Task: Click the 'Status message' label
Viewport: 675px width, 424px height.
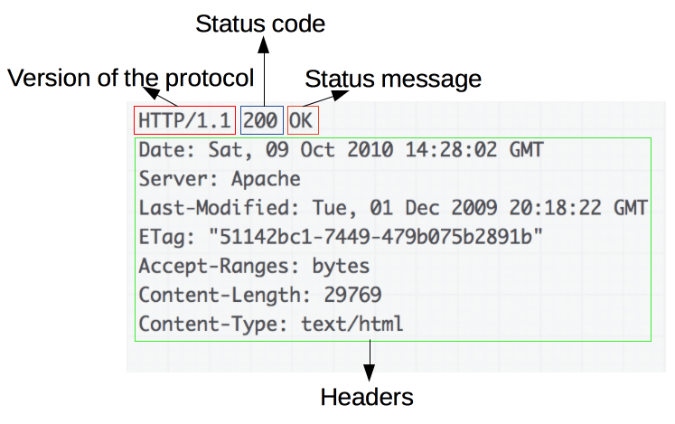Action: pyautogui.click(x=393, y=79)
